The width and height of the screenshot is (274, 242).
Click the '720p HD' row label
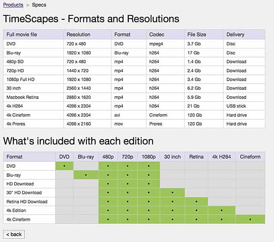coord(15,71)
